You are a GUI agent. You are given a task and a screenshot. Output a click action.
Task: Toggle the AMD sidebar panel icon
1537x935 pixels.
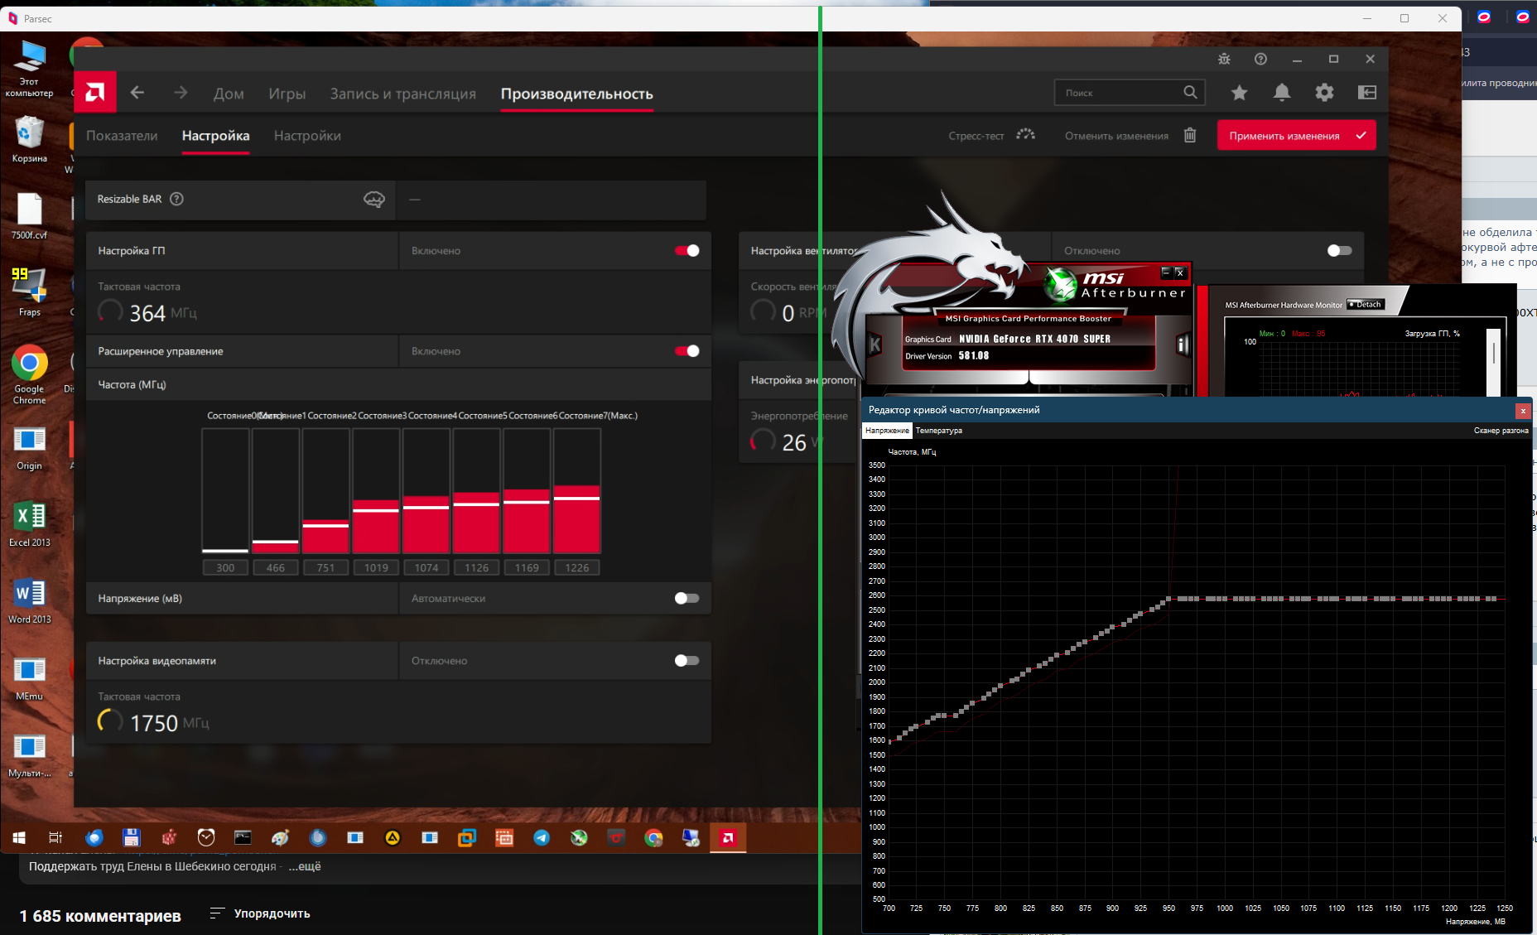pyautogui.click(x=1367, y=93)
